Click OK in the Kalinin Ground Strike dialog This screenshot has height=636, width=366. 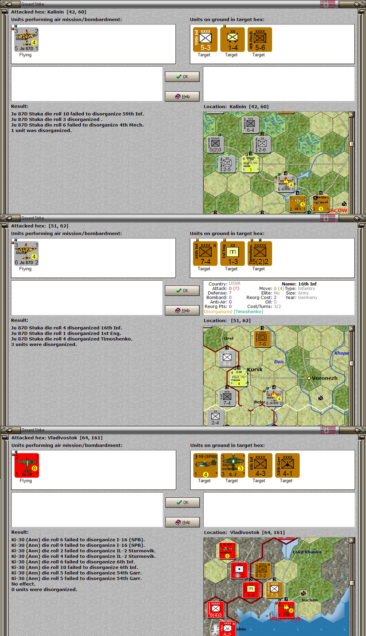(182, 77)
